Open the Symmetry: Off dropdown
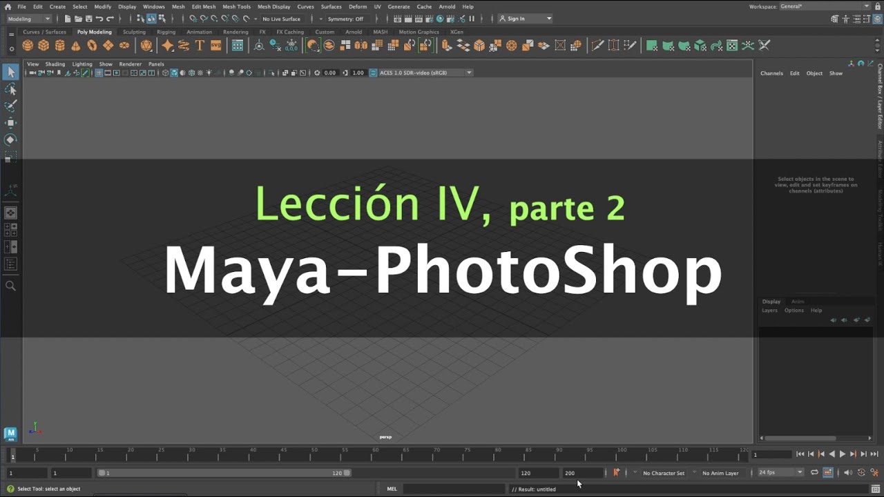884x497 pixels. tap(345, 19)
